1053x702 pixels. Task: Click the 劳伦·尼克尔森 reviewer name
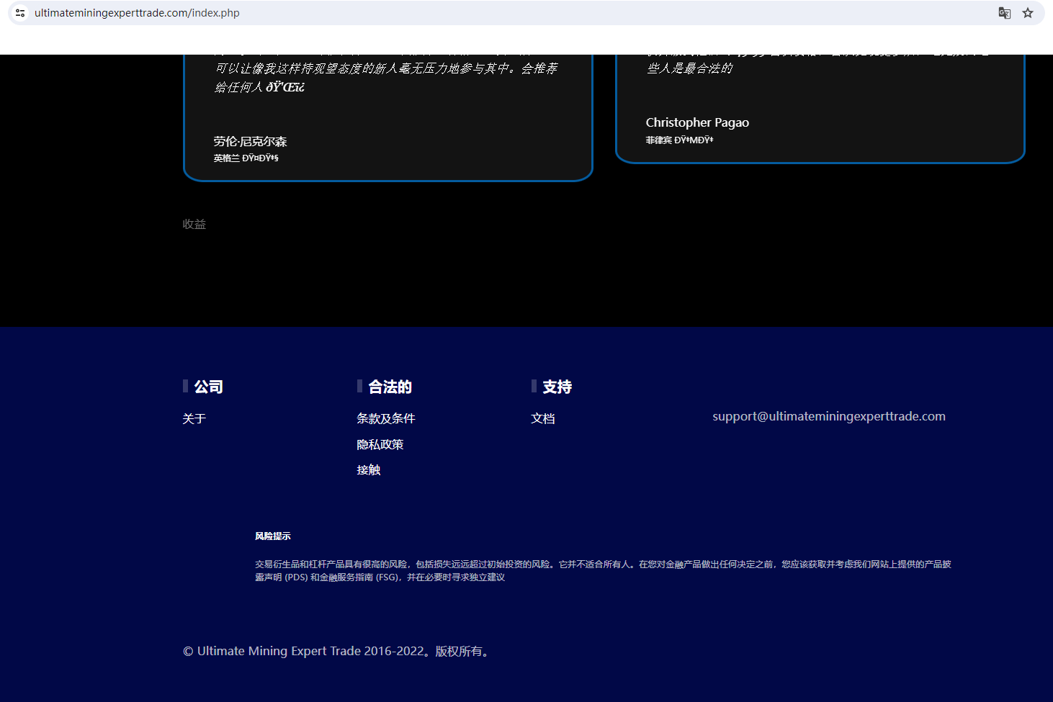(x=250, y=142)
